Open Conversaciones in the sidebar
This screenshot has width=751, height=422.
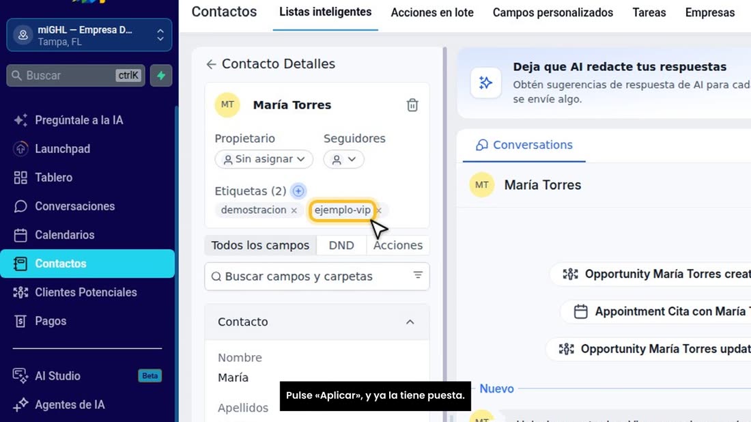click(74, 206)
